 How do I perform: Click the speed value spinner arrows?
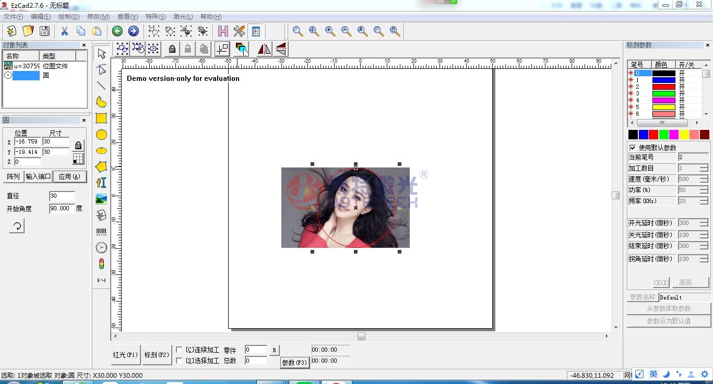pyautogui.click(x=704, y=179)
